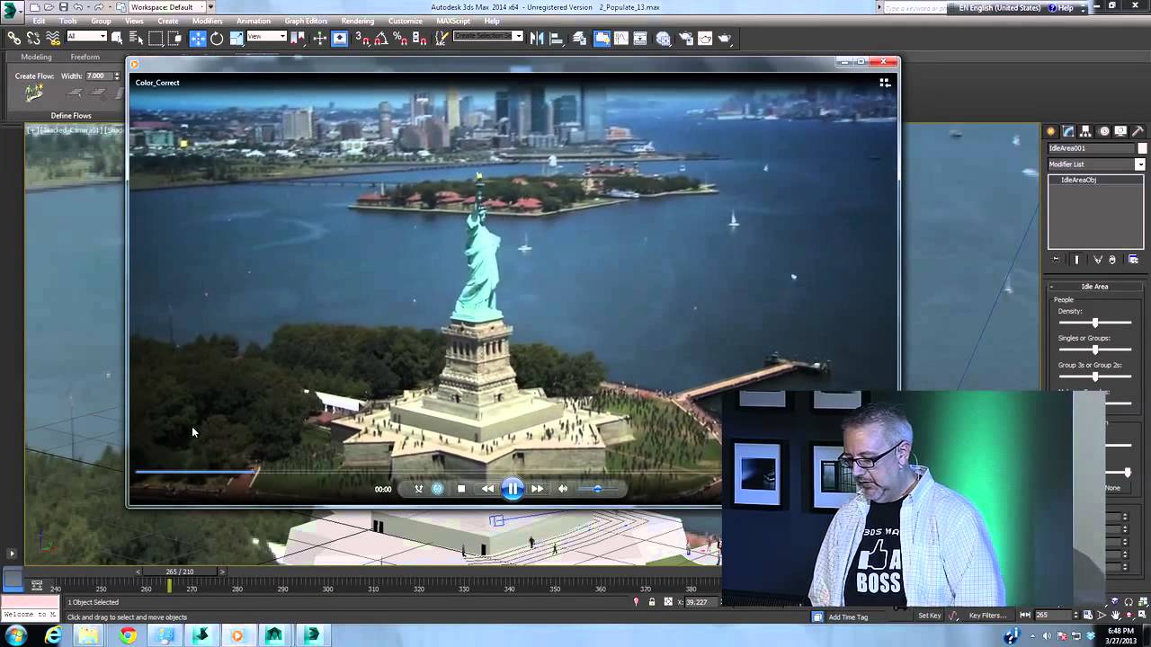Open Create Selection Set dropdown
The height and width of the screenshot is (647, 1151).
pyautogui.click(x=488, y=37)
